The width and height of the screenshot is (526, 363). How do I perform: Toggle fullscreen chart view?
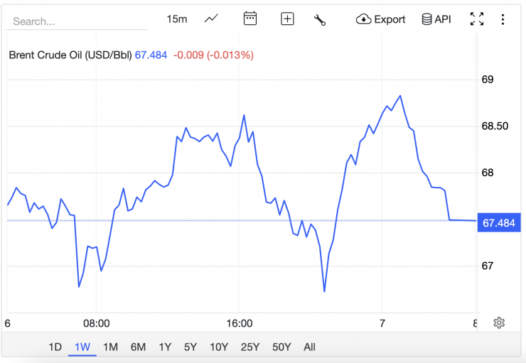click(x=477, y=19)
